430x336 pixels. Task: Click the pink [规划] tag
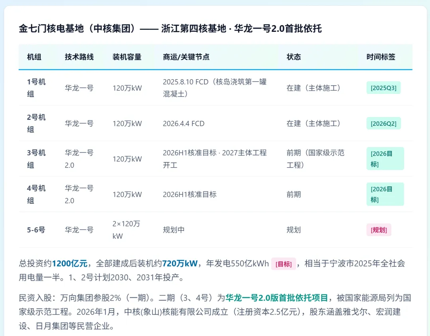pyautogui.click(x=379, y=230)
